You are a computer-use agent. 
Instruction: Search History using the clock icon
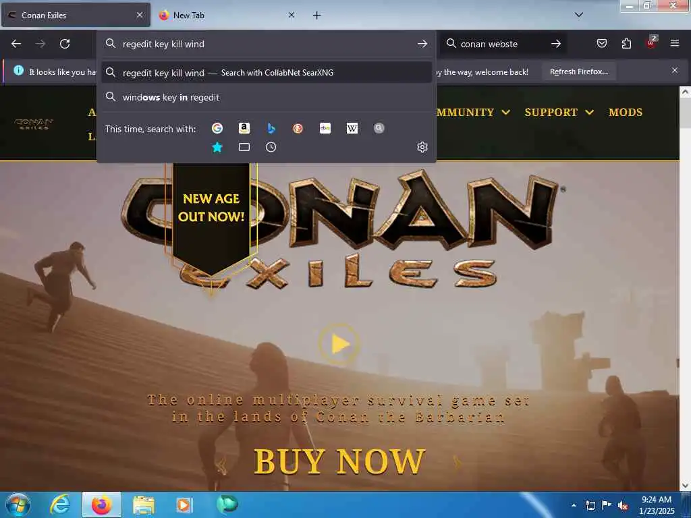click(x=271, y=147)
